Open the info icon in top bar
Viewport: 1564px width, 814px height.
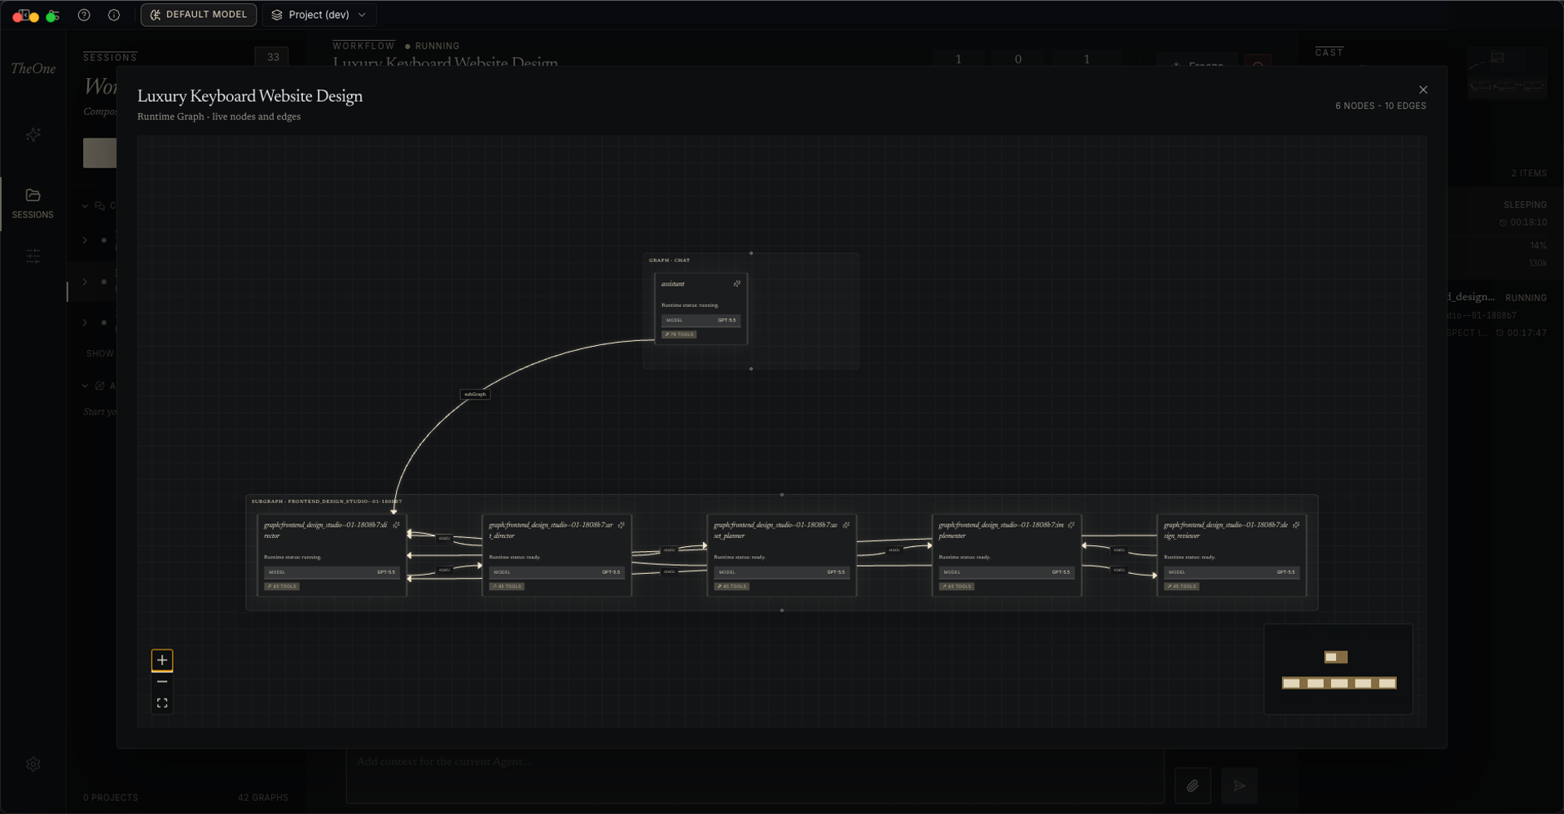[x=114, y=15]
